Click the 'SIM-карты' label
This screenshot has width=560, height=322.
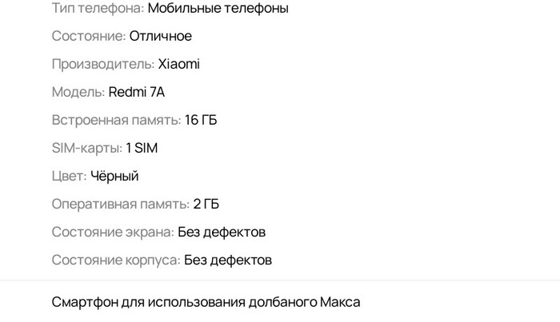pos(86,148)
